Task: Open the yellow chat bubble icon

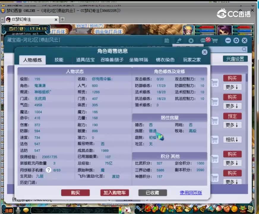Action: (x=26, y=210)
